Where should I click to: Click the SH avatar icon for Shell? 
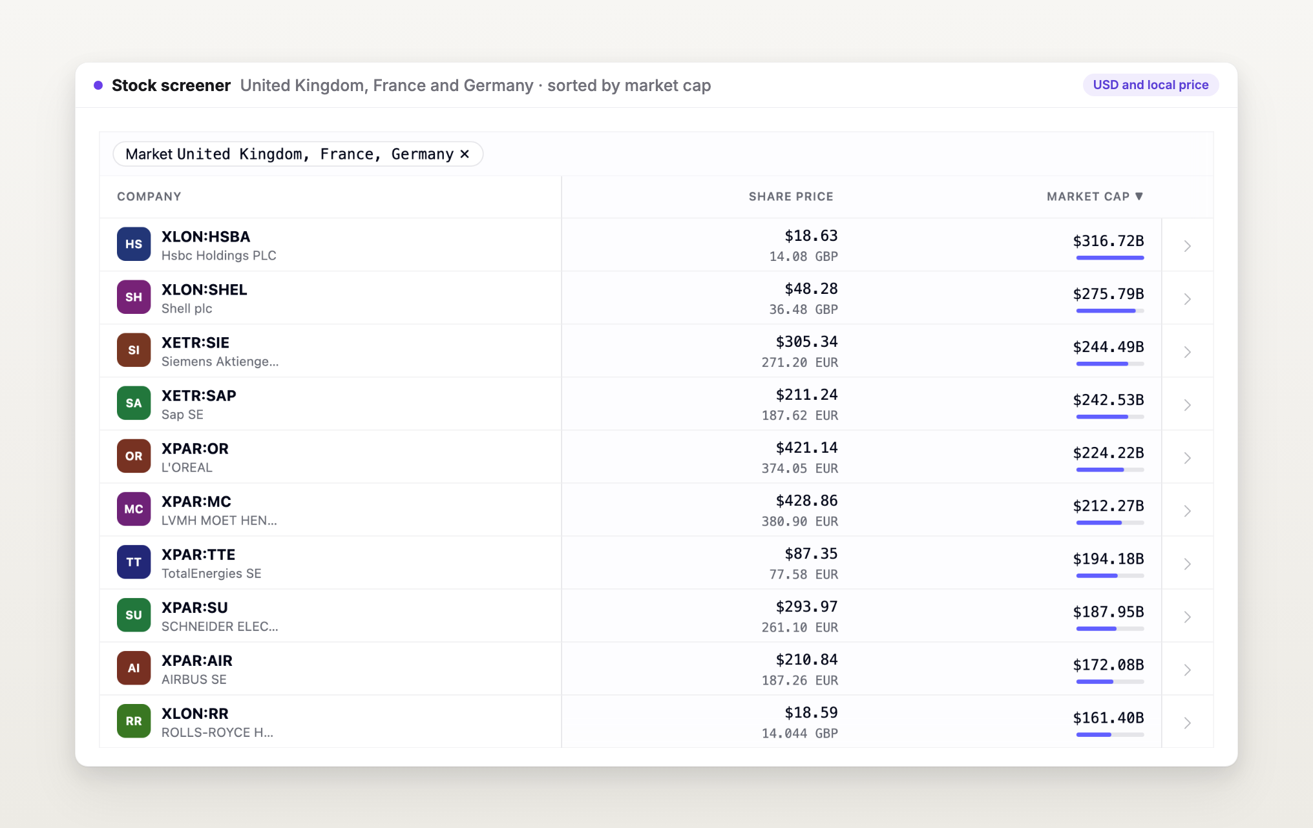click(134, 297)
